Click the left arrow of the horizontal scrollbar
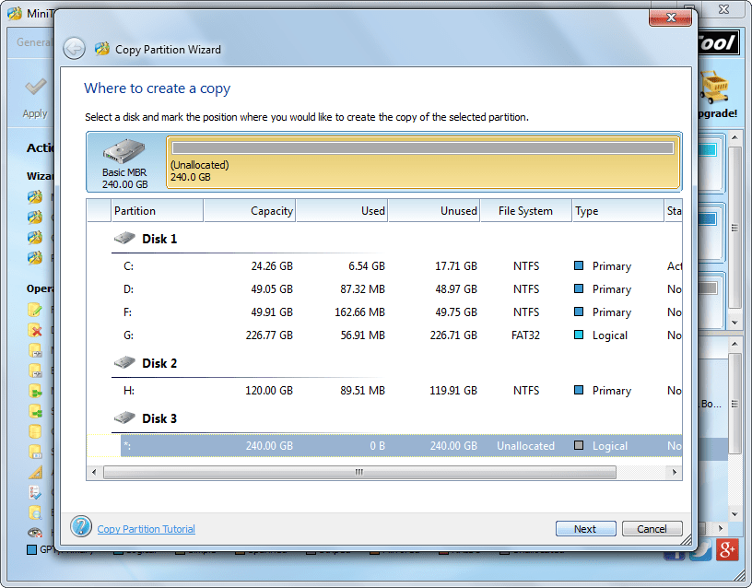The image size is (752, 588). [95, 472]
